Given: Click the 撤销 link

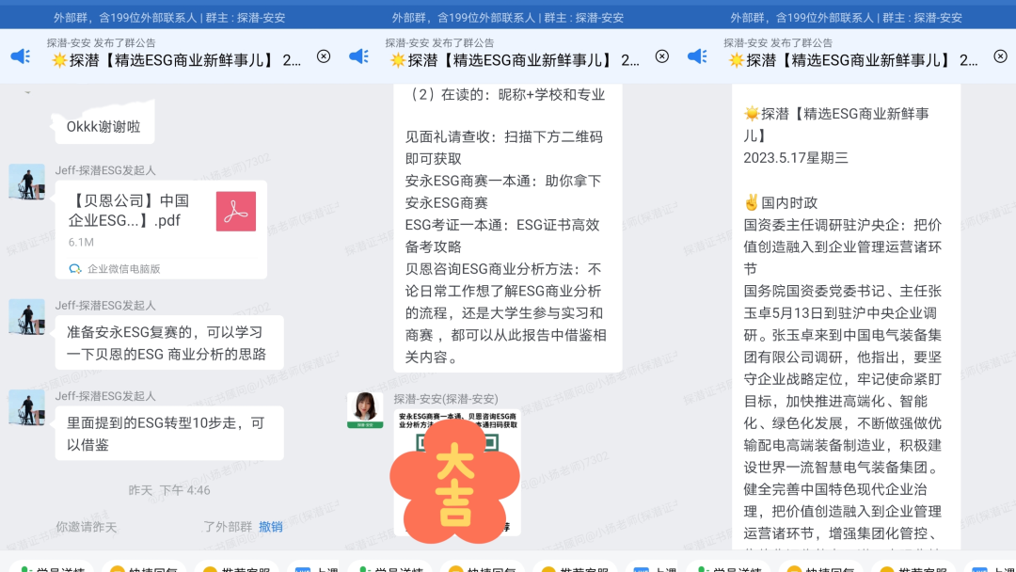Looking at the screenshot, I should tap(270, 527).
